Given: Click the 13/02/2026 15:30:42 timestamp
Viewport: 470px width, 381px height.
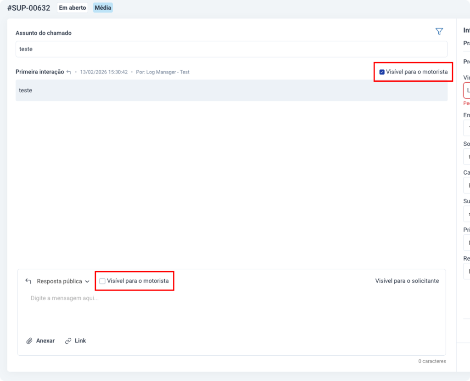Looking at the screenshot, I should 104,72.
